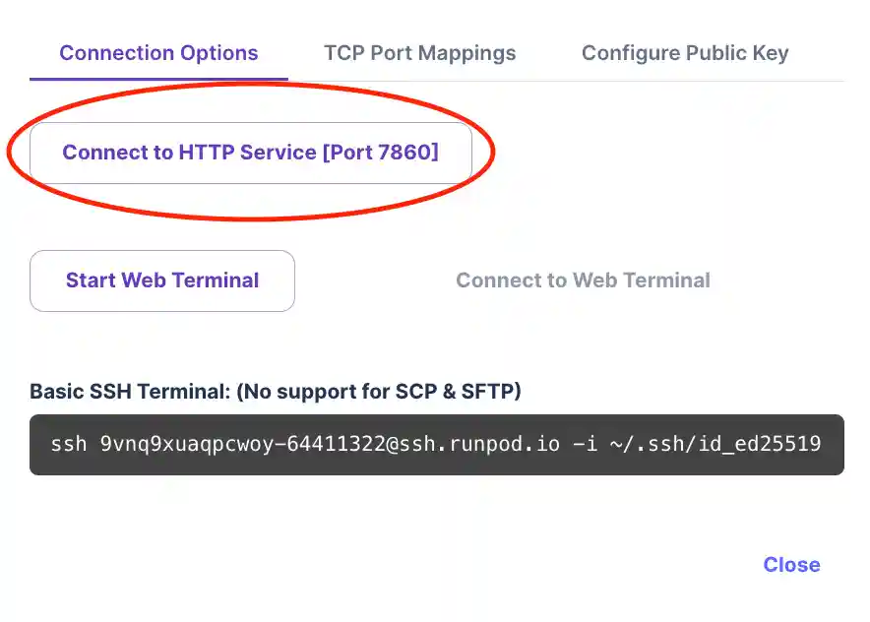Select the Configure Public Key tab

(x=685, y=53)
